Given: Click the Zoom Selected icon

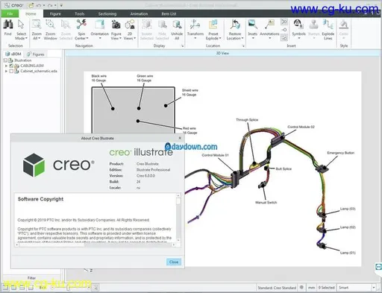Looking at the screenshot, I should pos(66,25).
